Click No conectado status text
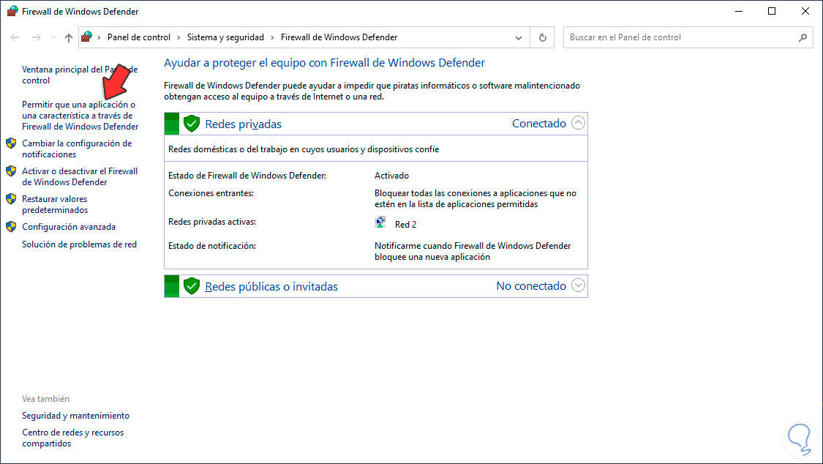This screenshot has height=464, width=823. (531, 286)
